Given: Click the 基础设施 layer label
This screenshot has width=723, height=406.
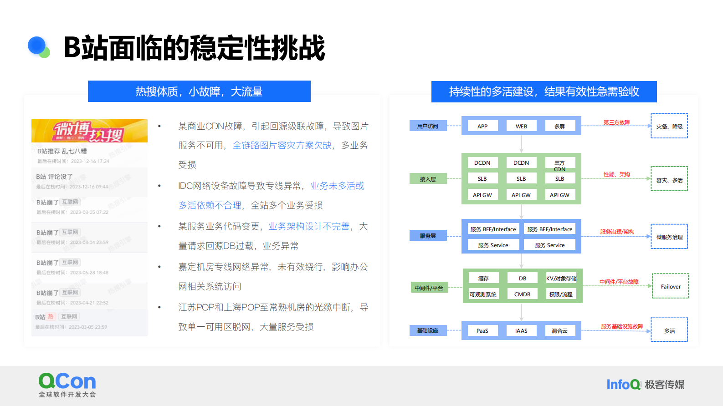Looking at the screenshot, I should (x=428, y=330).
